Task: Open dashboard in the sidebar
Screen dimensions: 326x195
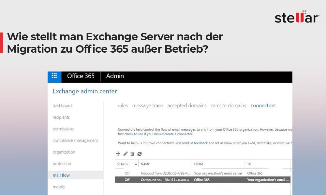Action: click(62, 106)
